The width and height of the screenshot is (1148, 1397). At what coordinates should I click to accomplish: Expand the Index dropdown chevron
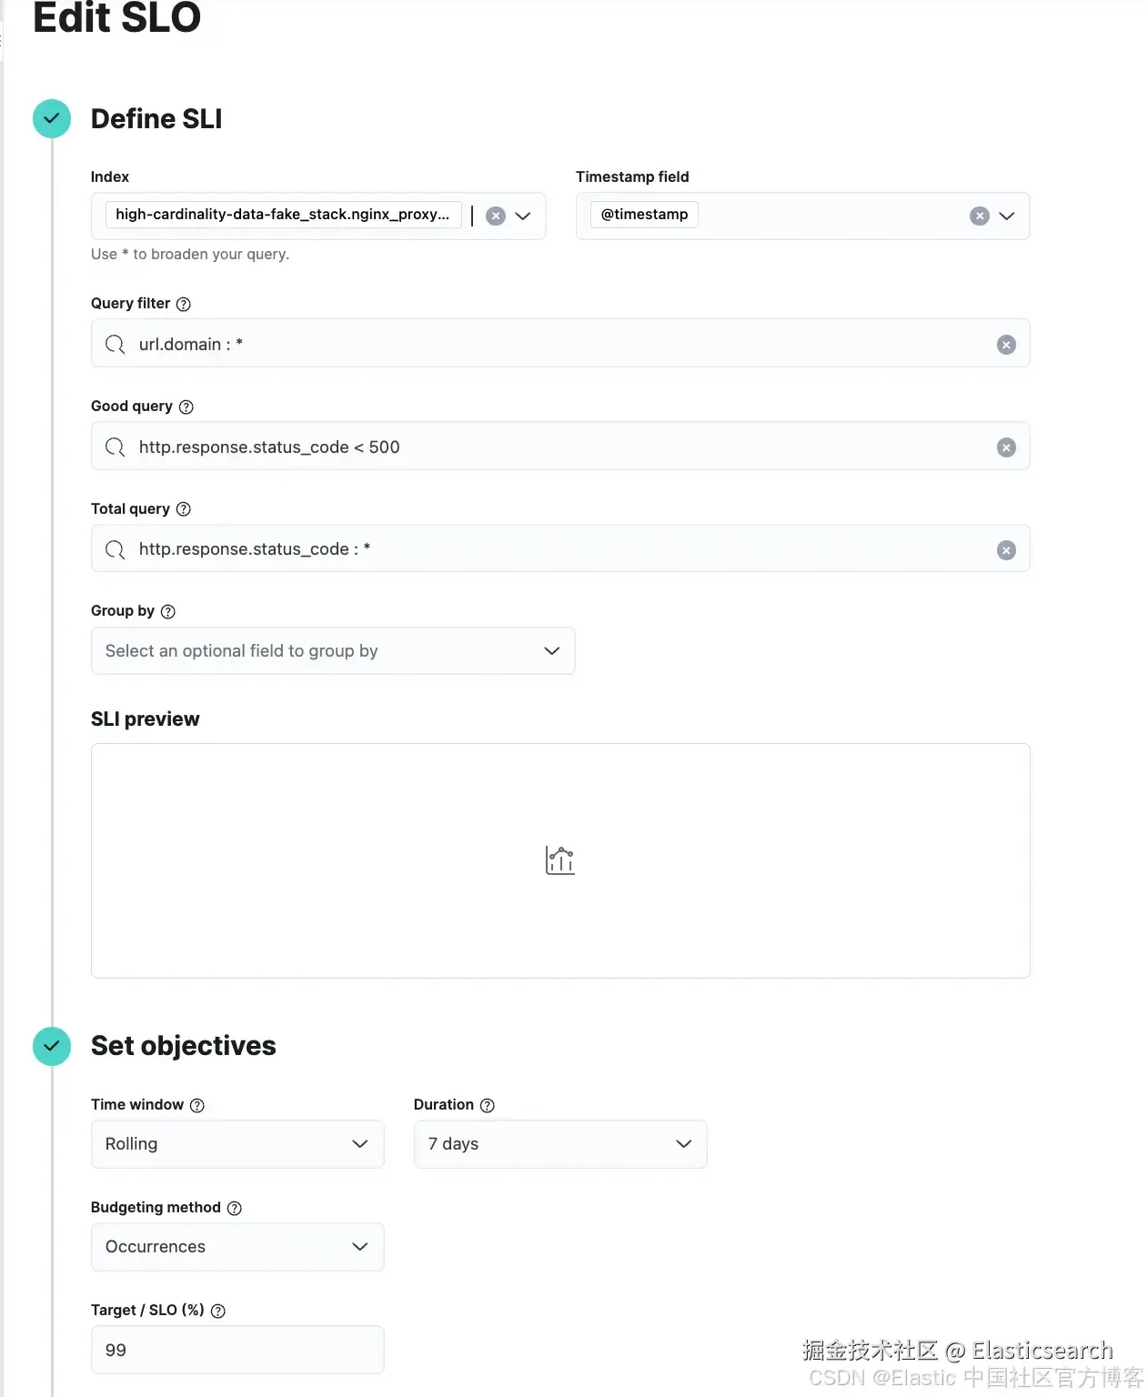[x=523, y=216]
